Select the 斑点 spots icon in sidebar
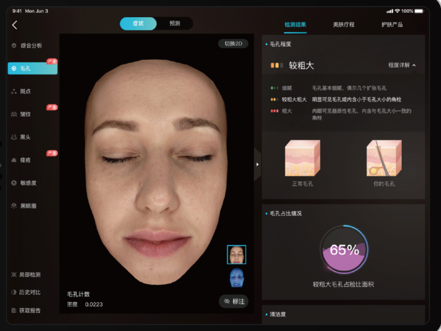The height and width of the screenshot is (331, 441). 14,92
